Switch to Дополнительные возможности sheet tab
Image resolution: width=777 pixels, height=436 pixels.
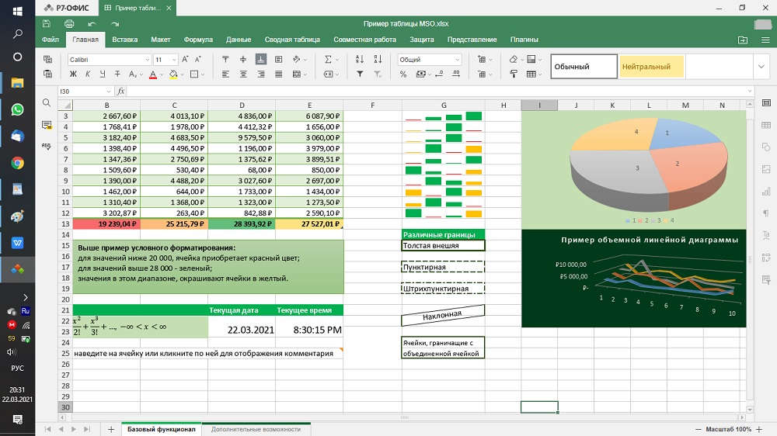(x=256, y=429)
